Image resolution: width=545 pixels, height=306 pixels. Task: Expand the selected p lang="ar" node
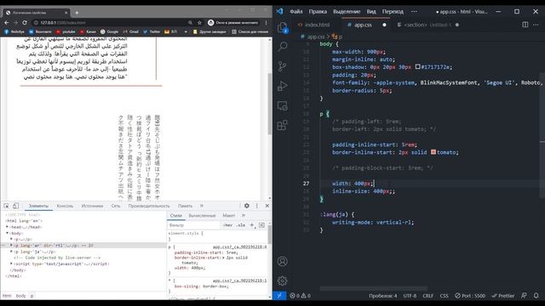pyautogui.click(x=11, y=246)
